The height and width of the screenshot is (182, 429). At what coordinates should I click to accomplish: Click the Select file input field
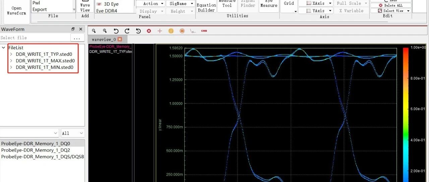(x=35, y=38)
